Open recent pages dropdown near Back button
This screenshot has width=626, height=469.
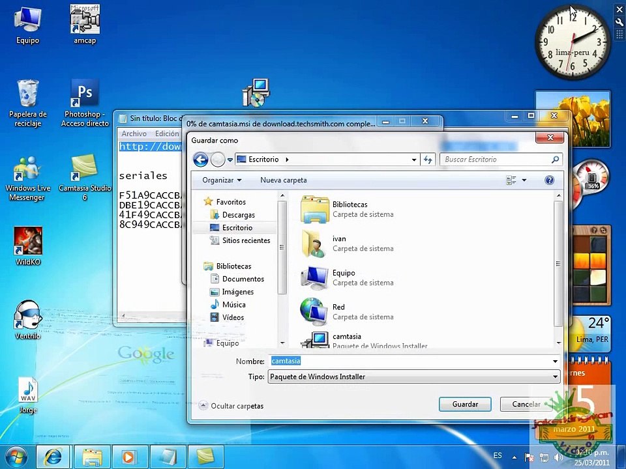(x=230, y=160)
